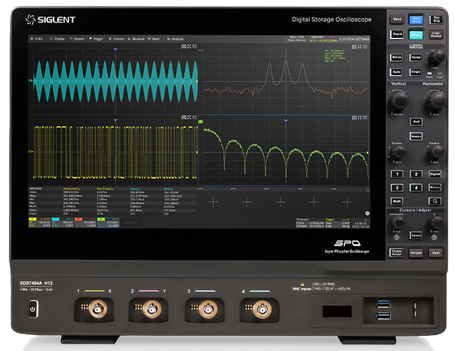Maximize the cyan waveform window via expand icon
Screen dimensions: 455x351
(x=189, y=46)
